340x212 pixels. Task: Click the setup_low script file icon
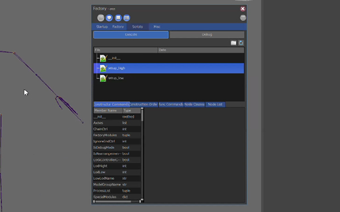click(103, 78)
